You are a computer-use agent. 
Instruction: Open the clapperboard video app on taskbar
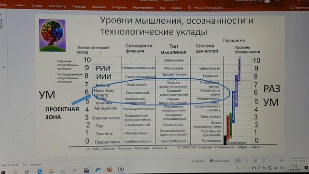86,170
